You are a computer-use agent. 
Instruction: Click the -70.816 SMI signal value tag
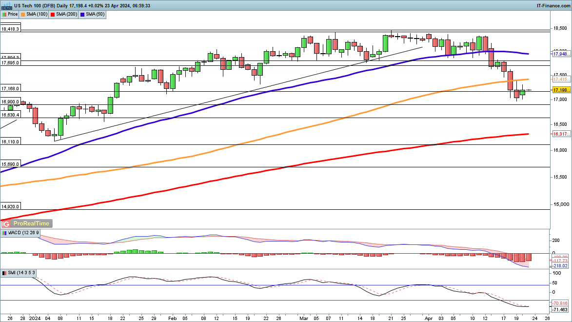click(560, 303)
